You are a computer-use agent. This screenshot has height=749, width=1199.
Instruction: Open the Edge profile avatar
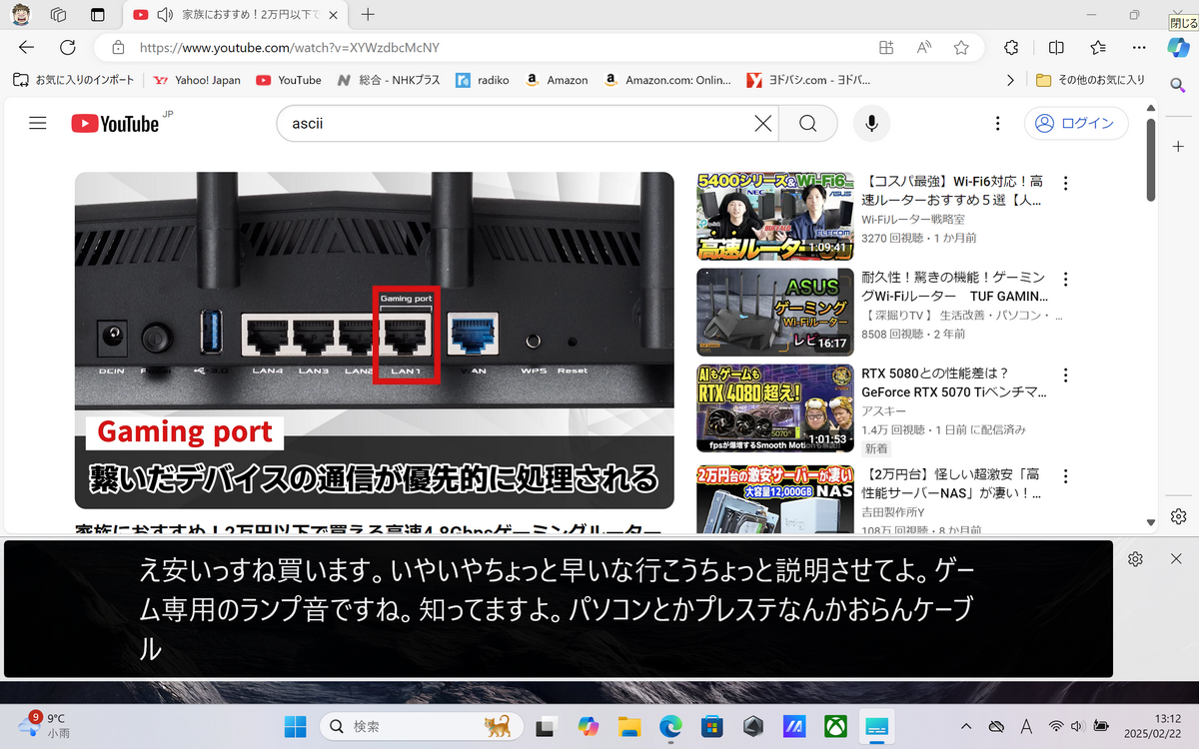[21, 15]
